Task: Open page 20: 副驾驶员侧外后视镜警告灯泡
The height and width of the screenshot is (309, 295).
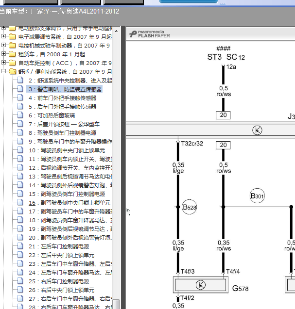Action: (x=70, y=238)
